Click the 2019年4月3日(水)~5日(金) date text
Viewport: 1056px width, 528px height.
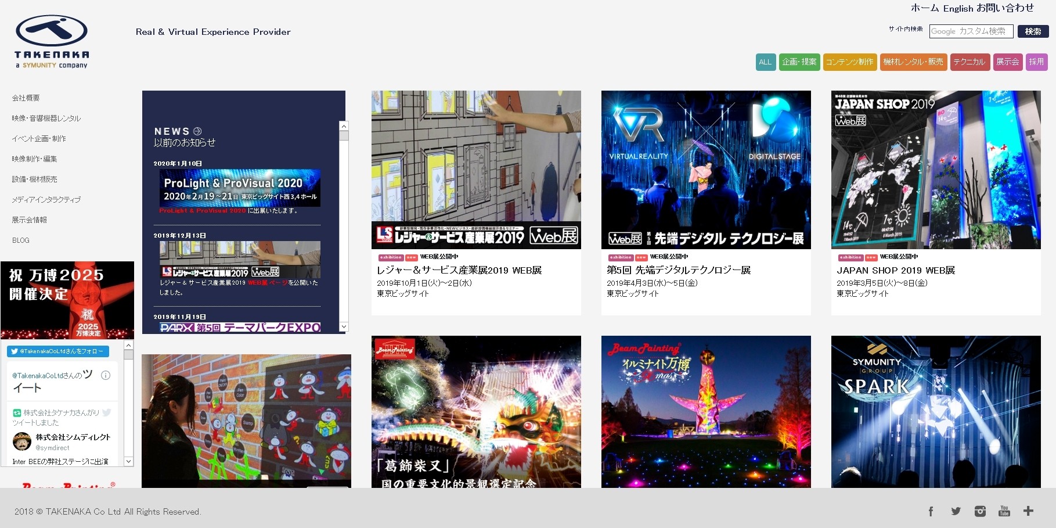coord(652,283)
